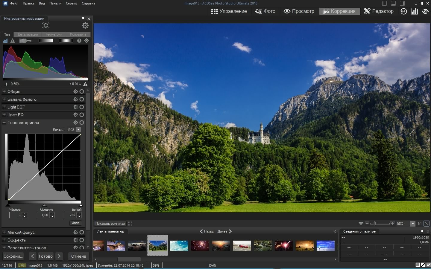431x269 pixels.
Task: Expand the Общие section
Action: point(4,91)
